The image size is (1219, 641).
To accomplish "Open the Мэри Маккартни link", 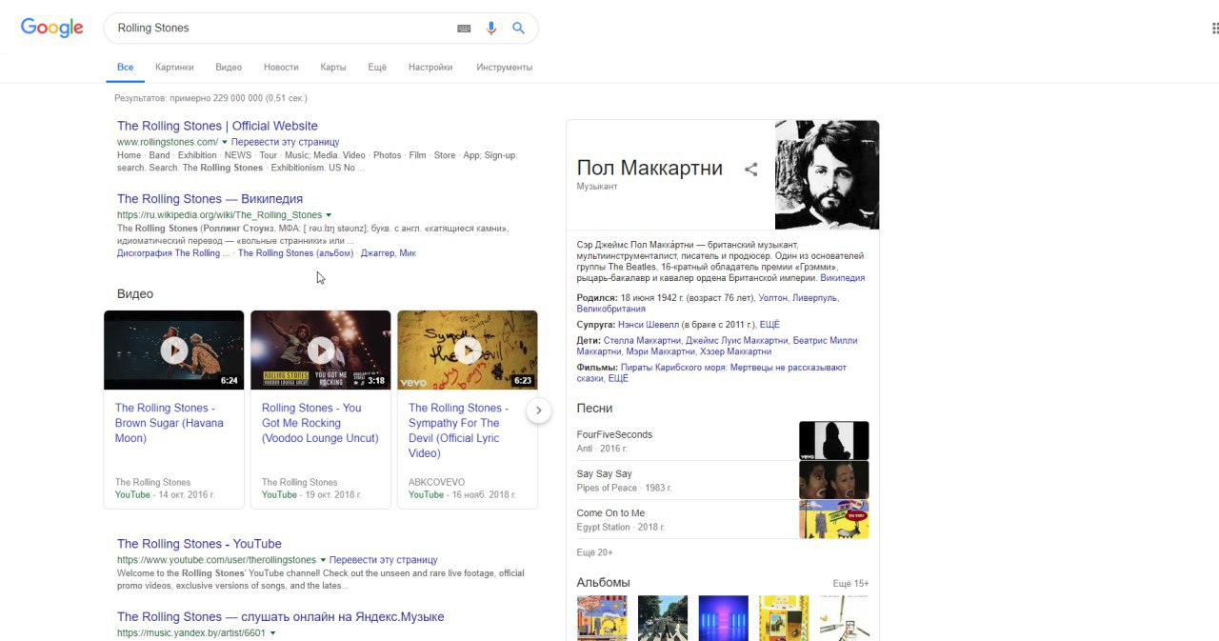I will click(661, 351).
